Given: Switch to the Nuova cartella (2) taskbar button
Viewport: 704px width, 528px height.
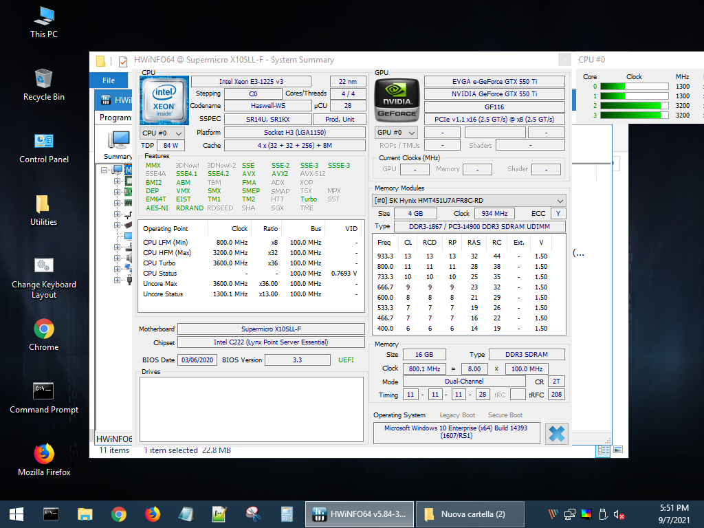Looking at the screenshot, I should tap(470, 514).
